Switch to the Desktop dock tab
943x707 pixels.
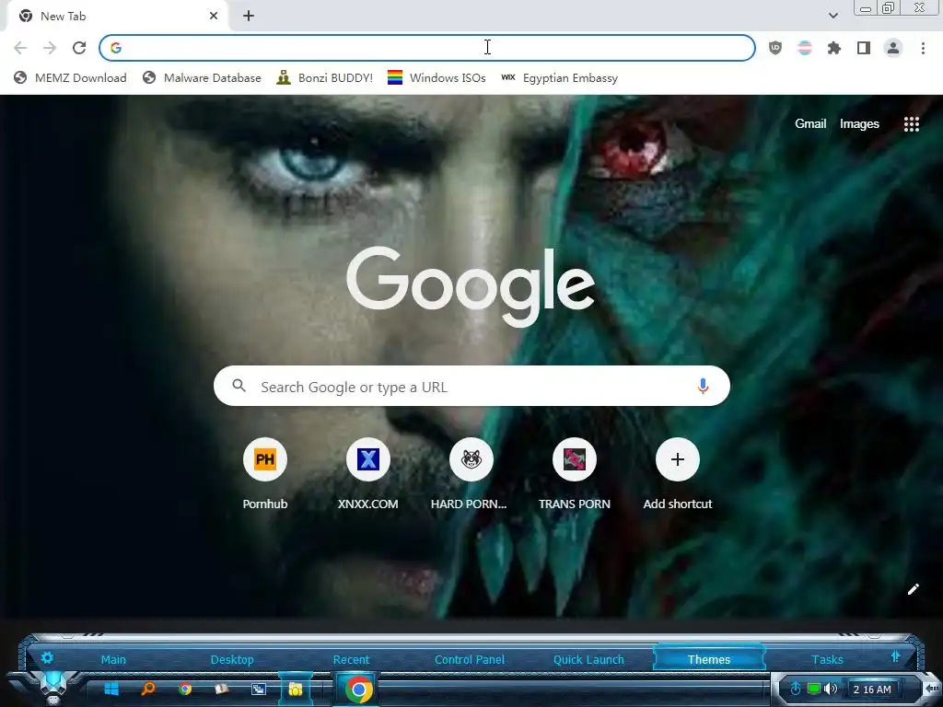pyautogui.click(x=232, y=659)
